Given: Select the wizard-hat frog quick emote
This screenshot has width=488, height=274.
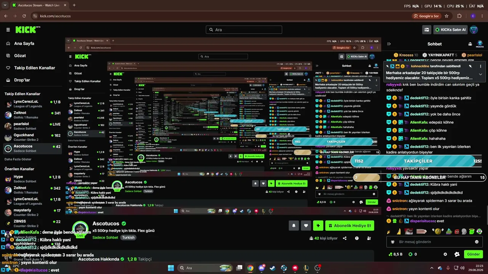Looking at the screenshot, I should 449,231.
